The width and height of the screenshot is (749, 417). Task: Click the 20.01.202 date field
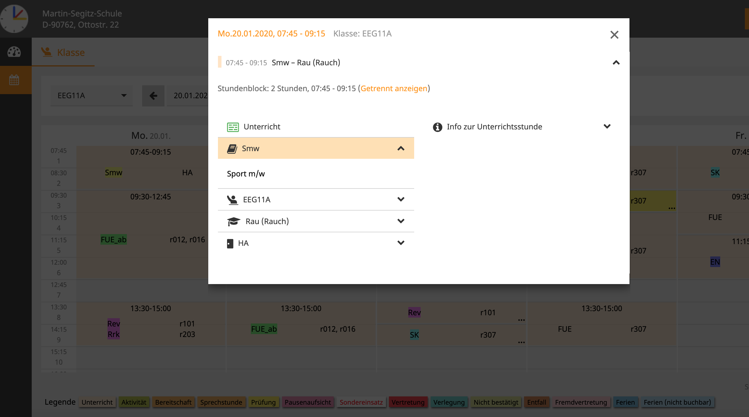pyautogui.click(x=188, y=96)
